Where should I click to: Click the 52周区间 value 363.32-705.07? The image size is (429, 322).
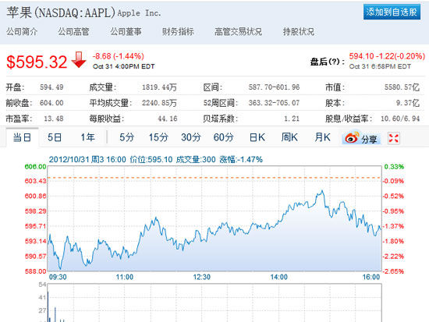[274, 103]
